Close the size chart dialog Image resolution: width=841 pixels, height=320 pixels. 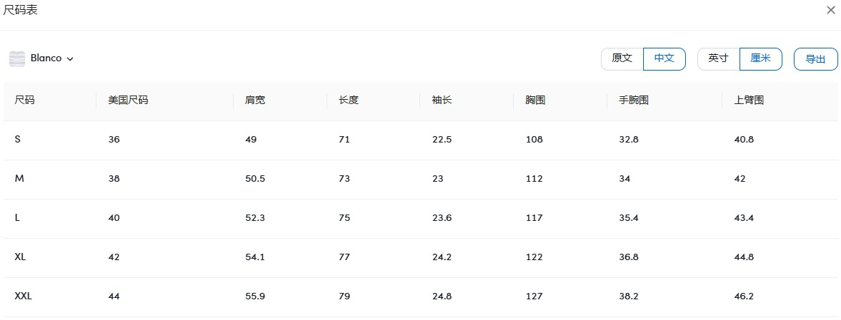tap(830, 10)
